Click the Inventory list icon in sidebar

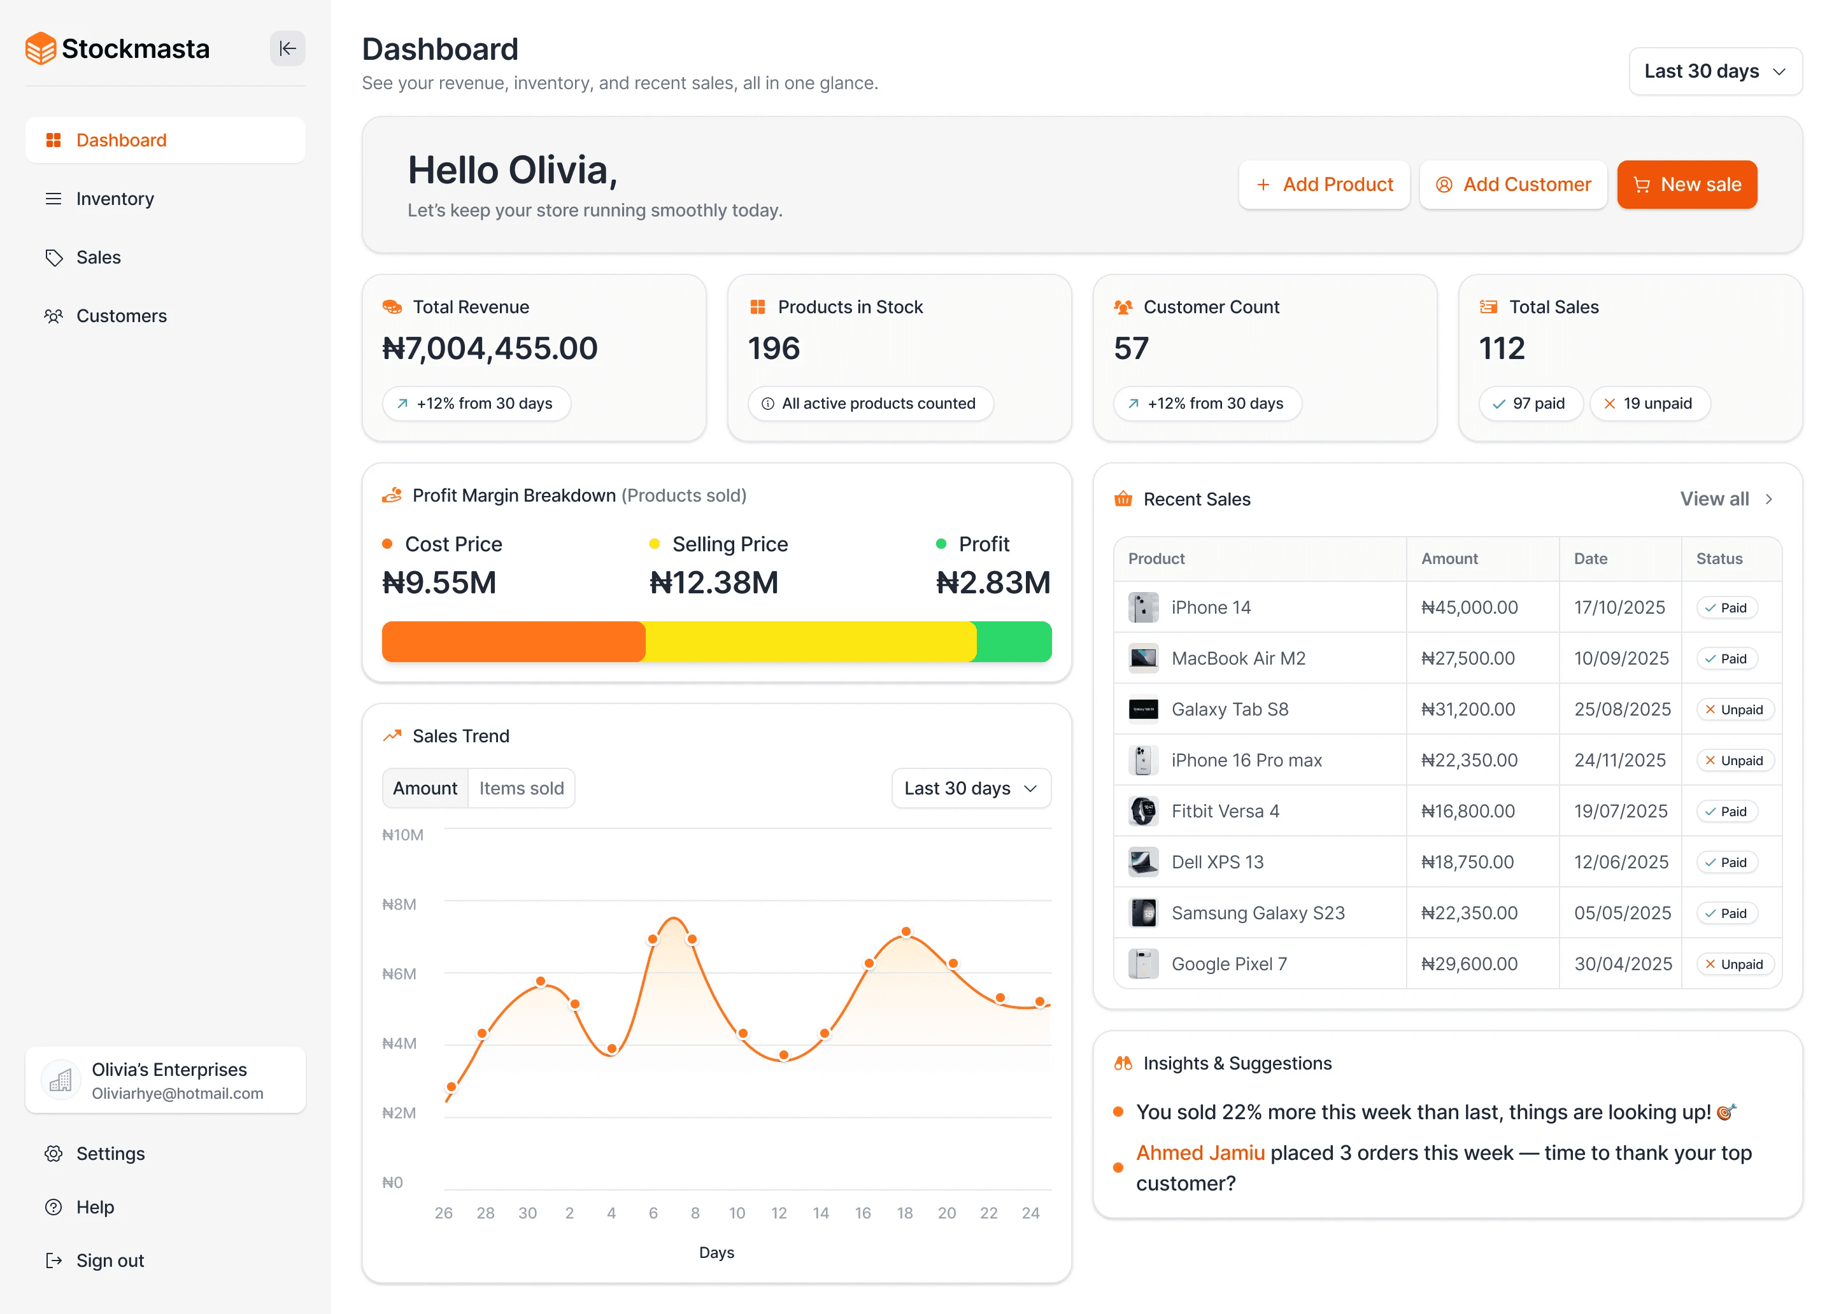coord(53,199)
